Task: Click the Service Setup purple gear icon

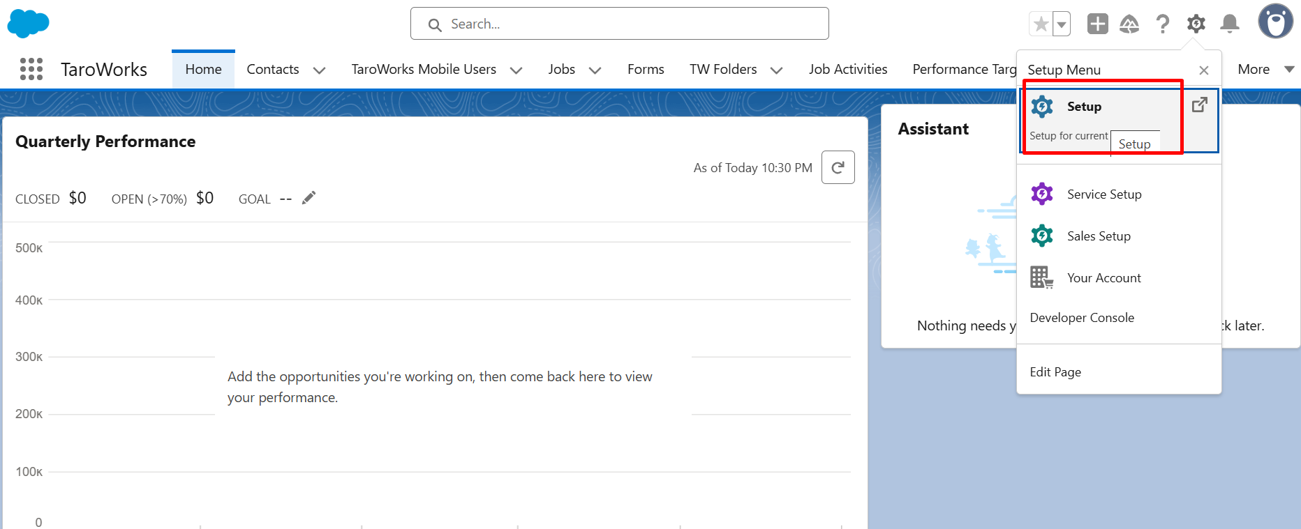Action: pos(1042,194)
